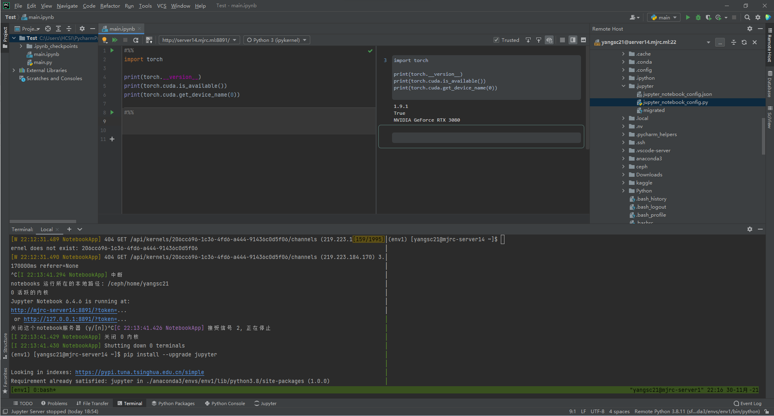Open the Jupyter tool window tab
Viewport: 774px width, 416px height.
(x=266, y=403)
